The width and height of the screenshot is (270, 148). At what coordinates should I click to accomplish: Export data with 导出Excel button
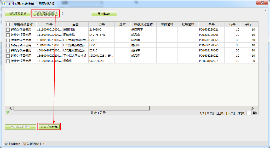point(104,14)
